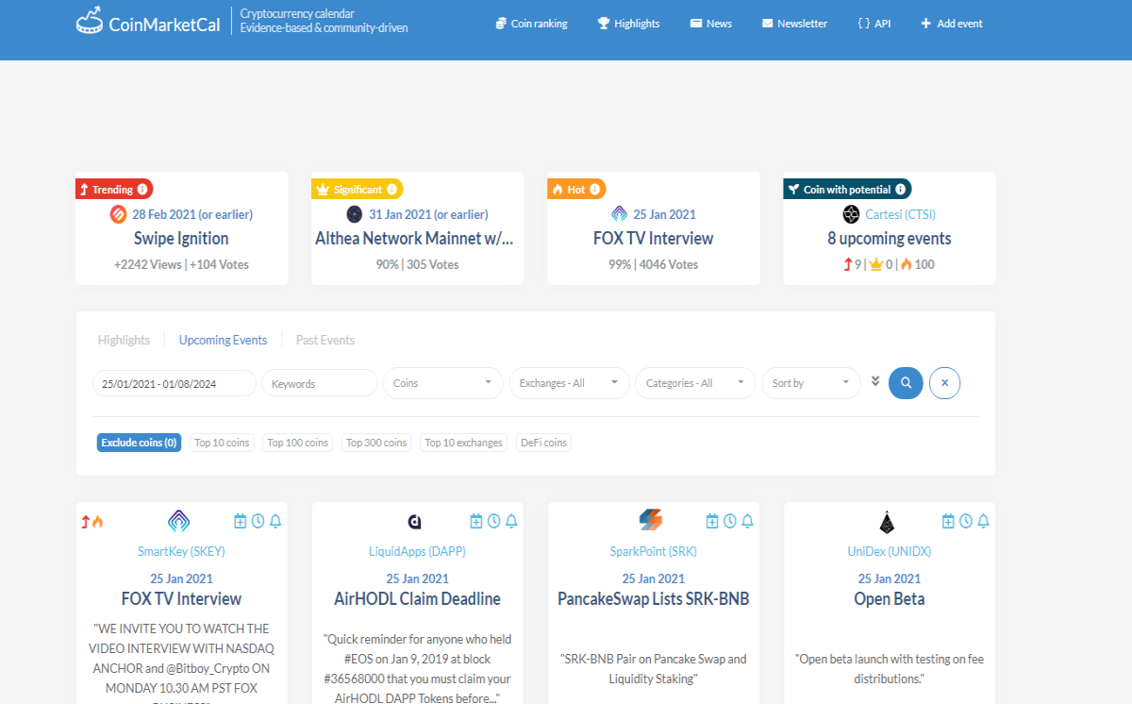1132x704 pixels.
Task: Click the Keywords search field
Action: tap(319, 383)
